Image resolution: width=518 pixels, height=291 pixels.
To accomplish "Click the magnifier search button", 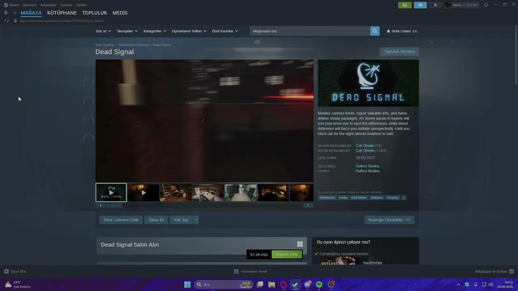I will pos(375,31).
